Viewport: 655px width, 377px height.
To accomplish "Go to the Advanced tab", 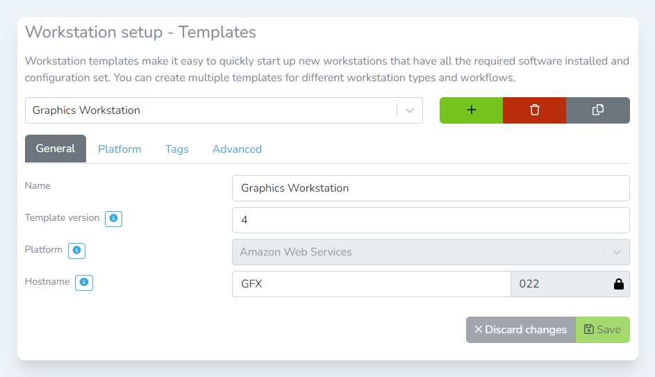I will 237,149.
